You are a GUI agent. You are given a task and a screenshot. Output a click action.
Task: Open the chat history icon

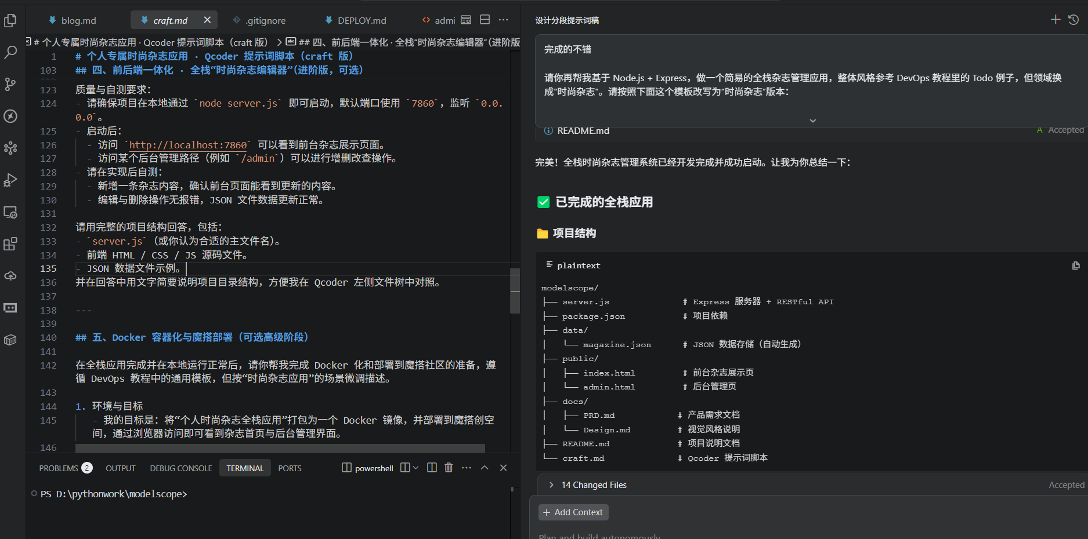pos(1072,19)
